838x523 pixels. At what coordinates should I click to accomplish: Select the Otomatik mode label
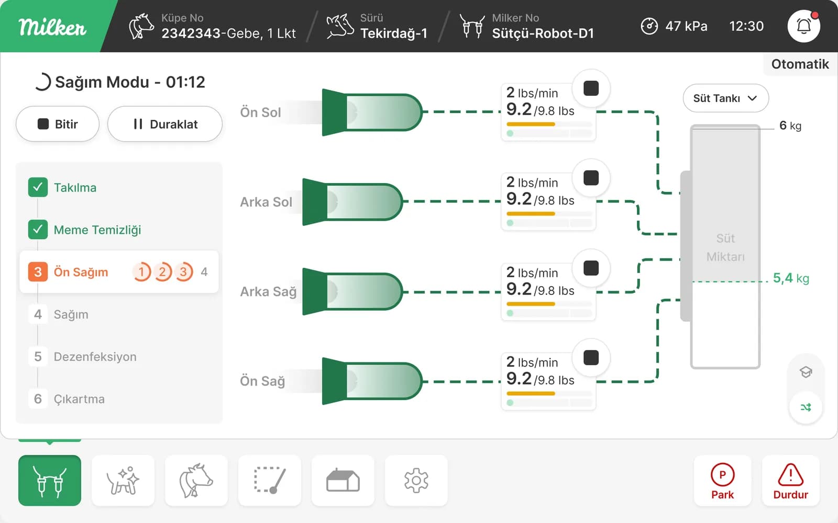pyautogui.click(x=800, y=64)
